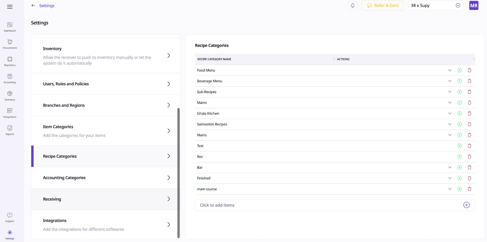This screenshot has width=487, height=242.
Task: Add subcategory under Ghala Kitchen
Action: point(460,114)
